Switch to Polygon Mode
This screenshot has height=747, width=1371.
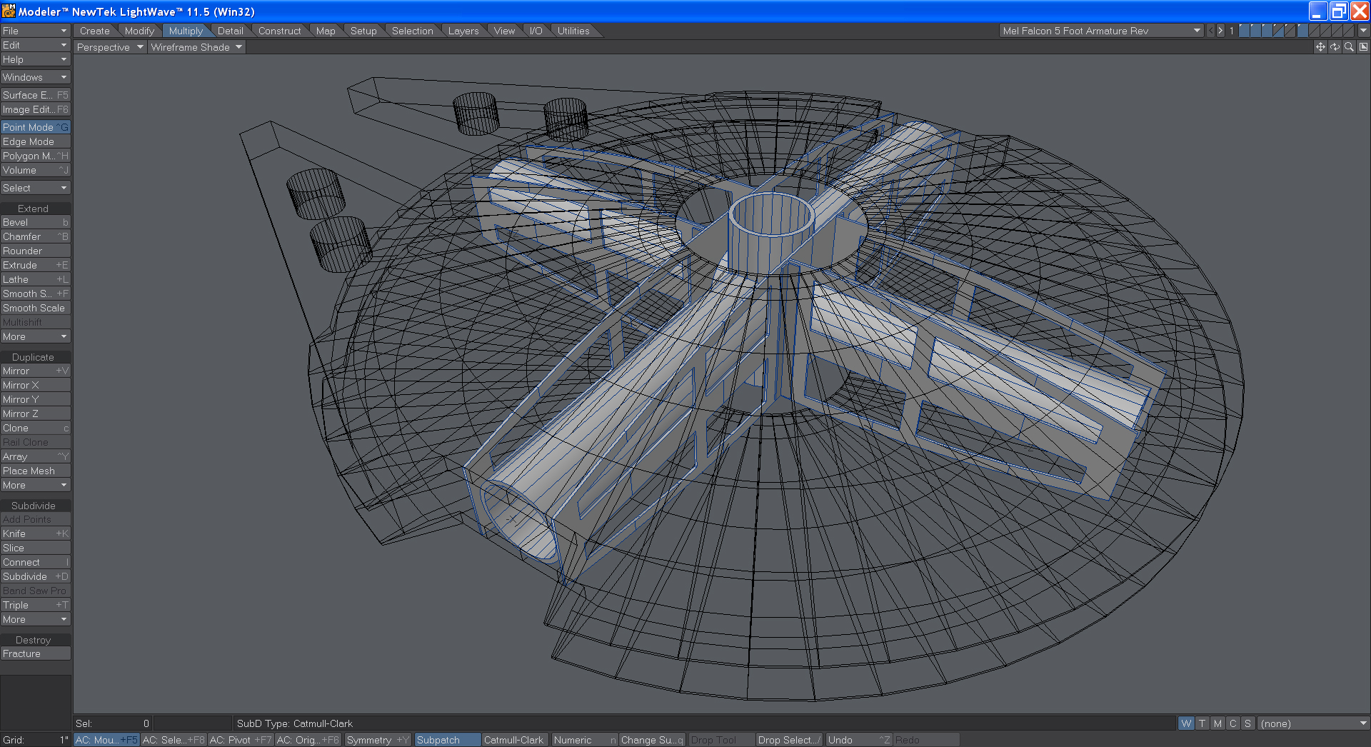point(35,156)
